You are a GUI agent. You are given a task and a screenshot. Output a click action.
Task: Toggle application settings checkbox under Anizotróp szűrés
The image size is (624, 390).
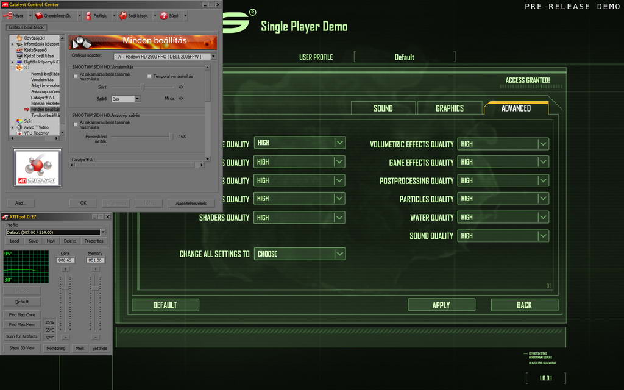tap(76, 124)
